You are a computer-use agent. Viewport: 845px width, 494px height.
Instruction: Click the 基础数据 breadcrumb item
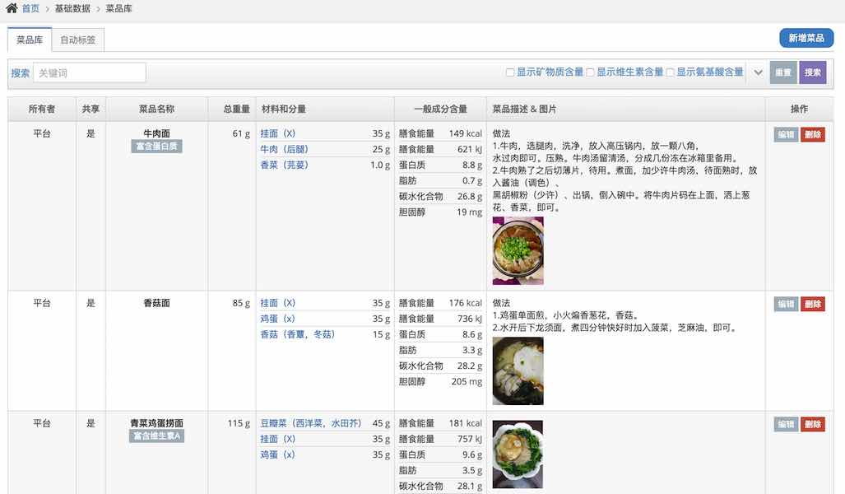(x=72, y=7)
